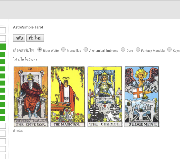This screenshot has height=159, width=180.
Task: Click the bottom green sidebar block
Action: [x=3, y=118]
